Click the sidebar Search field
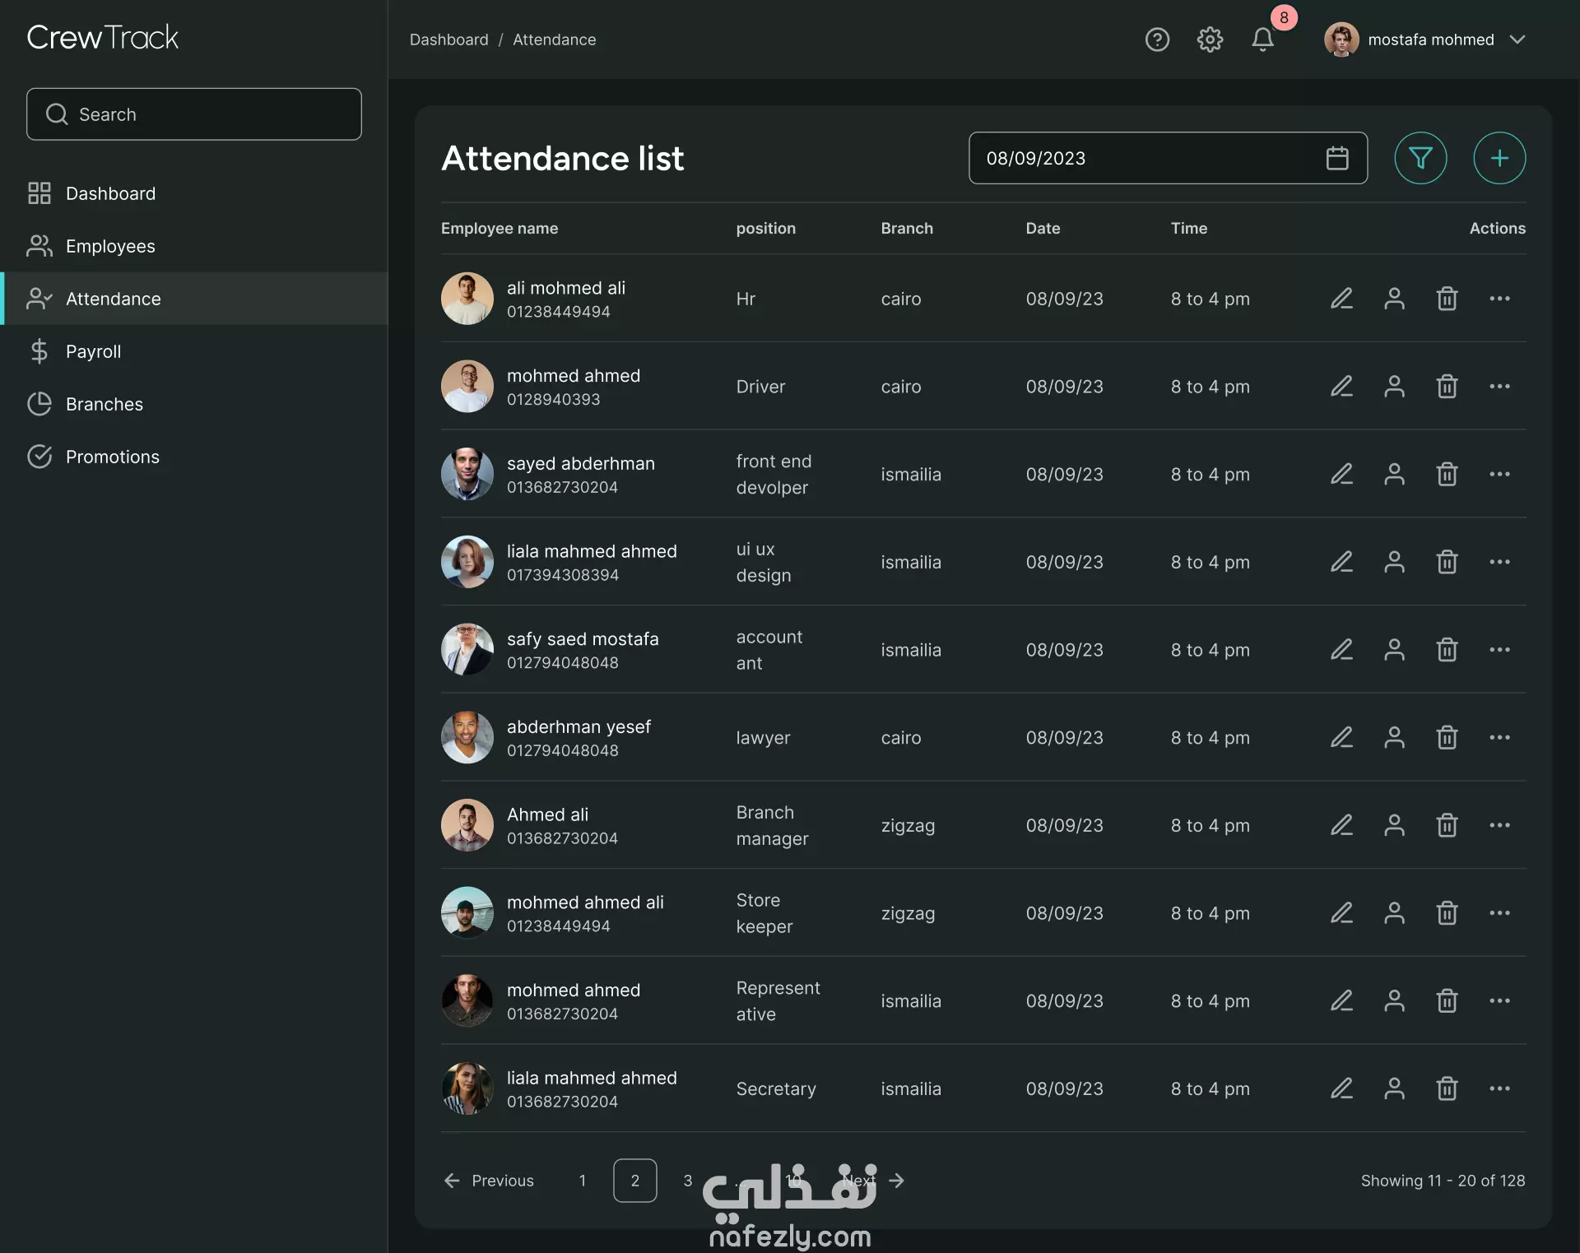Viewport: 1580px width, 1253px height. point(194,114)
